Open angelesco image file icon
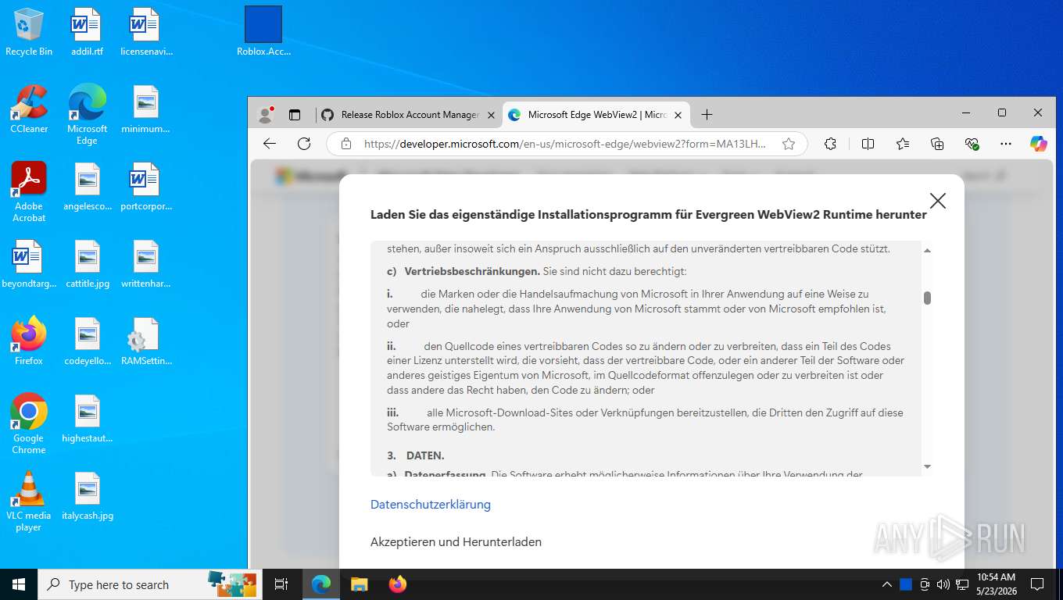The width and height of the screenshot is (1063, 600). 87,187
